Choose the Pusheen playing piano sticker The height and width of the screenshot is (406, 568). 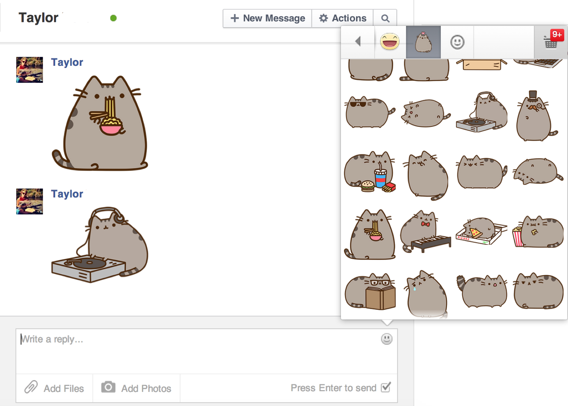click(426, 232)
